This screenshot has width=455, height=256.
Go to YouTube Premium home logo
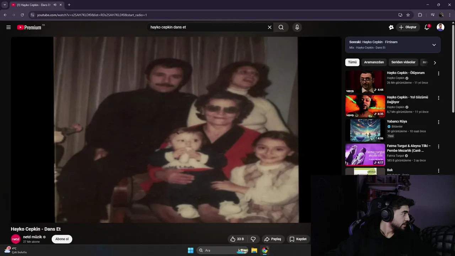pyautogui.click(x=29, y=27)
